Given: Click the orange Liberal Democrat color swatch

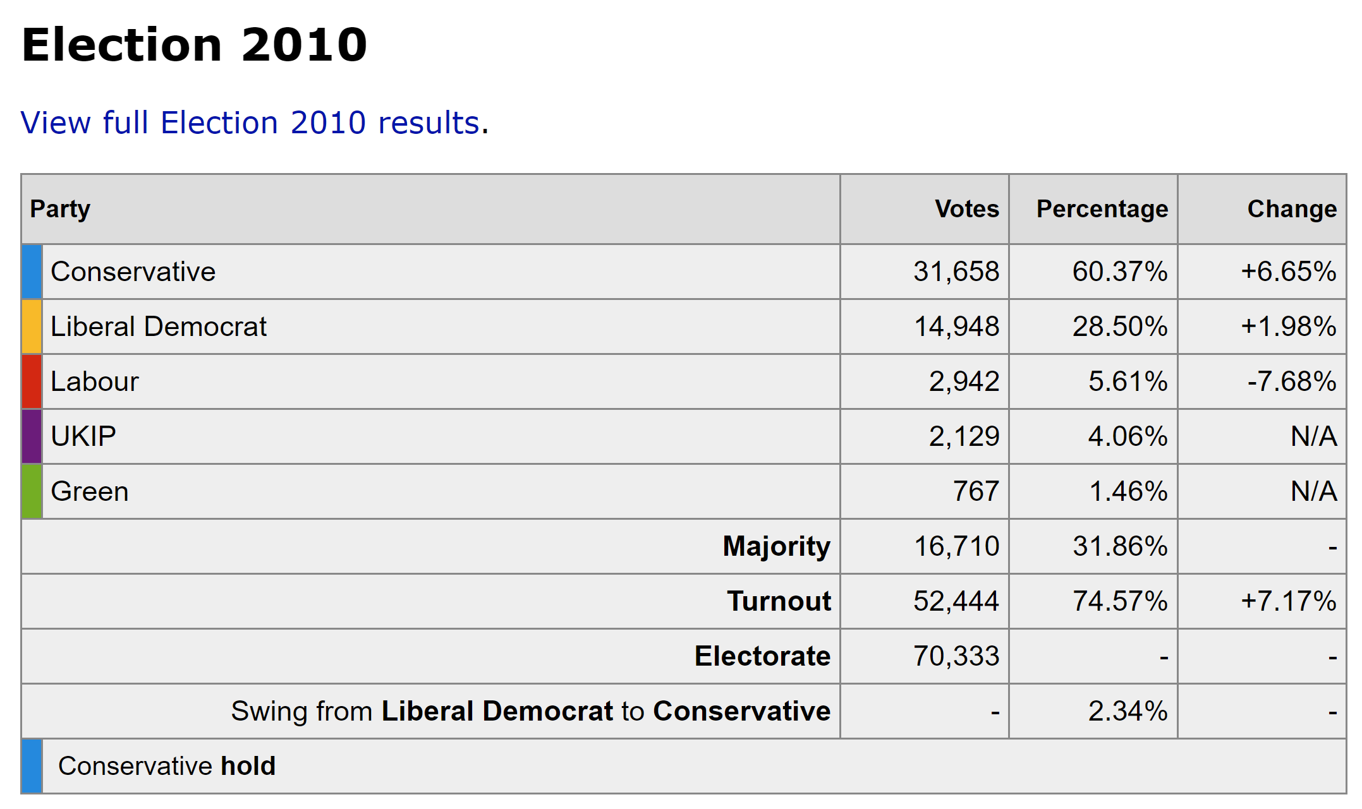Looking at the screenshot, I should click(32, 327).
